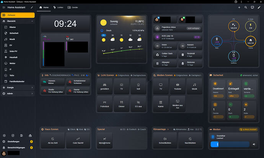Open the Mylo@Home special tile

[104, 140]
